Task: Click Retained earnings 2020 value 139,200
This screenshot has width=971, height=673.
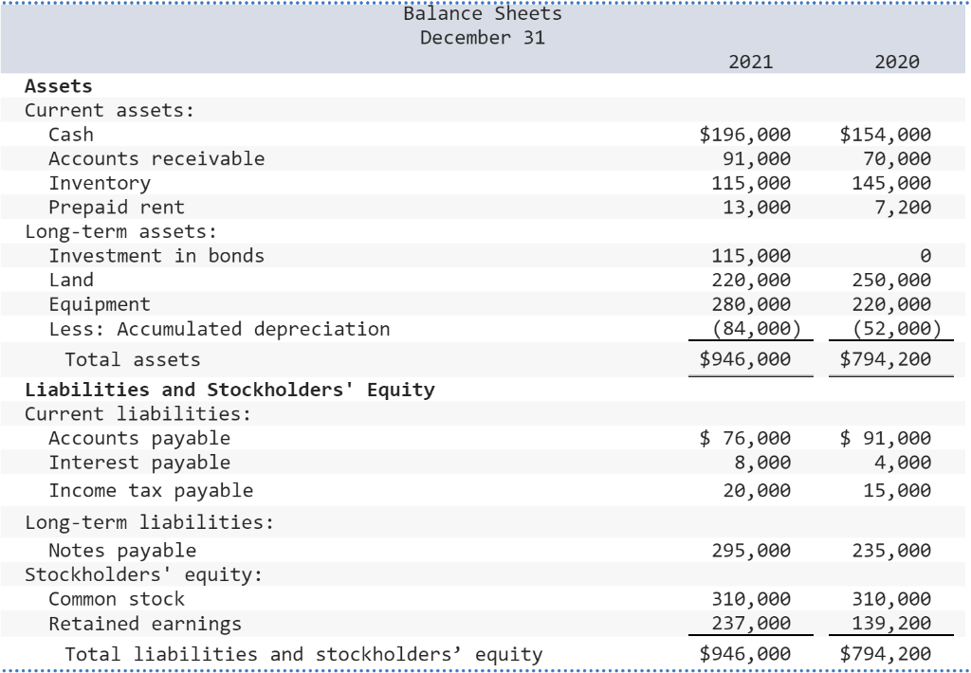Action: [891, 624]
